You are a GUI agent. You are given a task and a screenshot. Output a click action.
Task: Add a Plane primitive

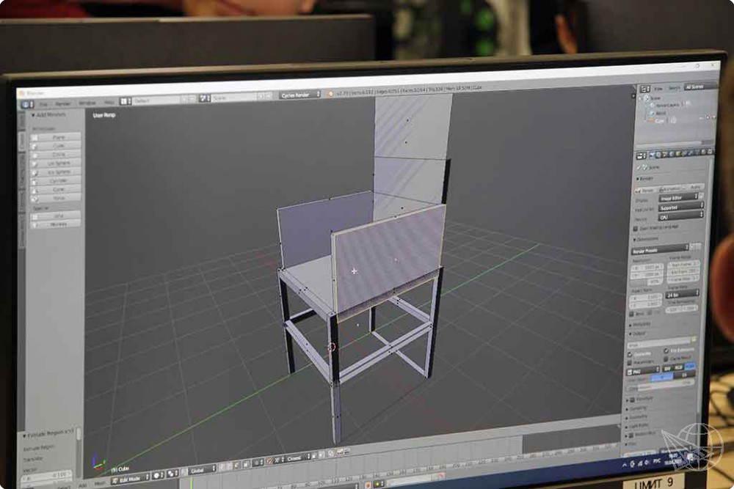tap(56, 137)
